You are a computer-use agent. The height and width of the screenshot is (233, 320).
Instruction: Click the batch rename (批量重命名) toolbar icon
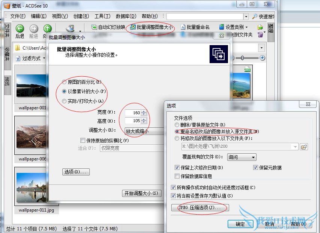point(183,27)
